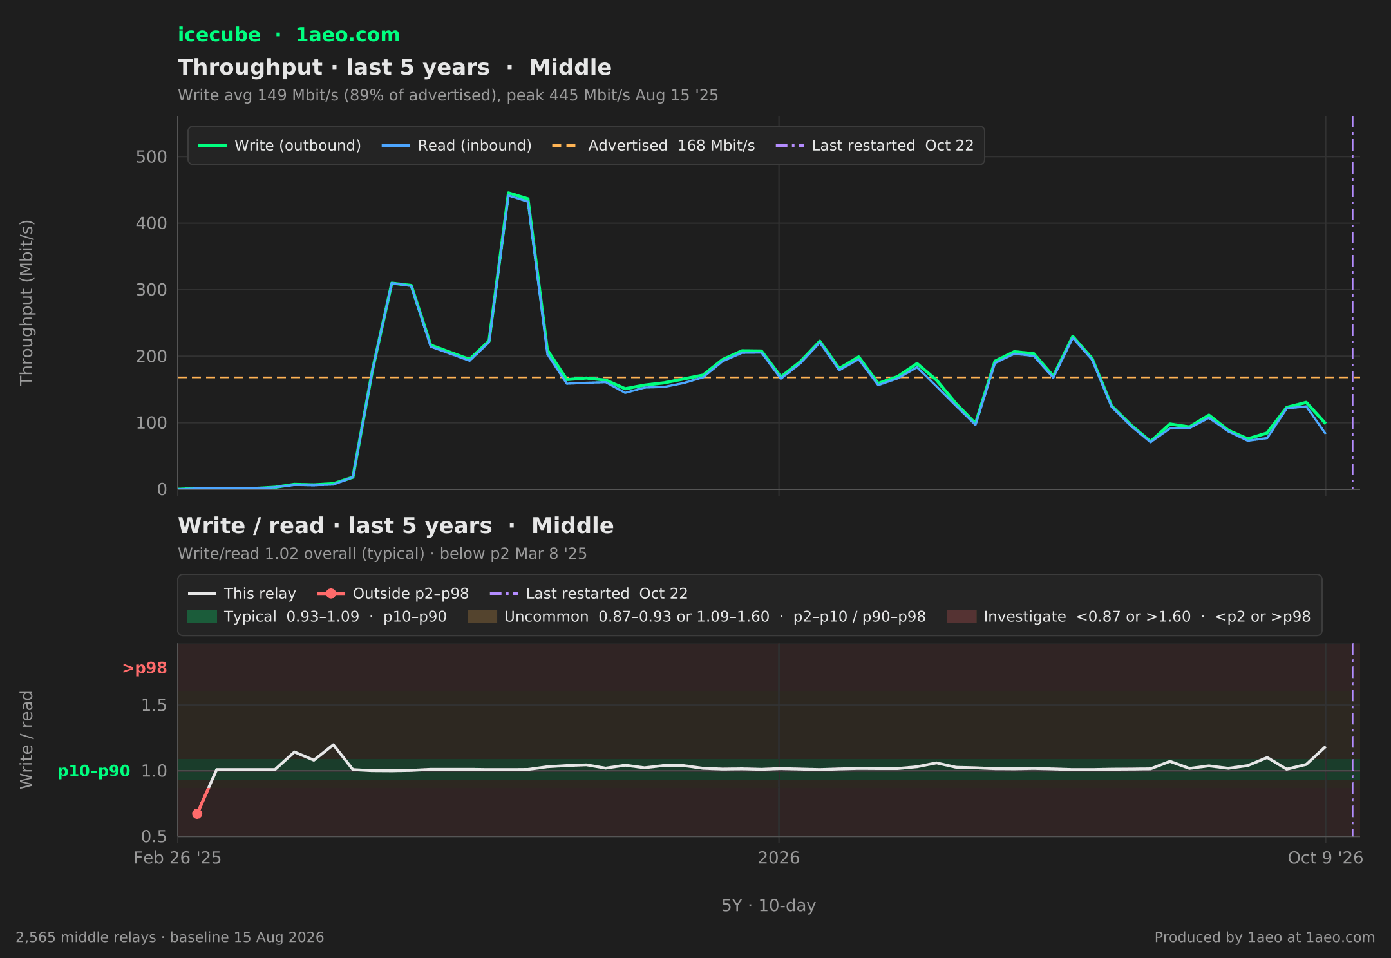Click the 'icecube · 1aeo.com' header text
The image size is (1391, 958).
click(289, 35)
